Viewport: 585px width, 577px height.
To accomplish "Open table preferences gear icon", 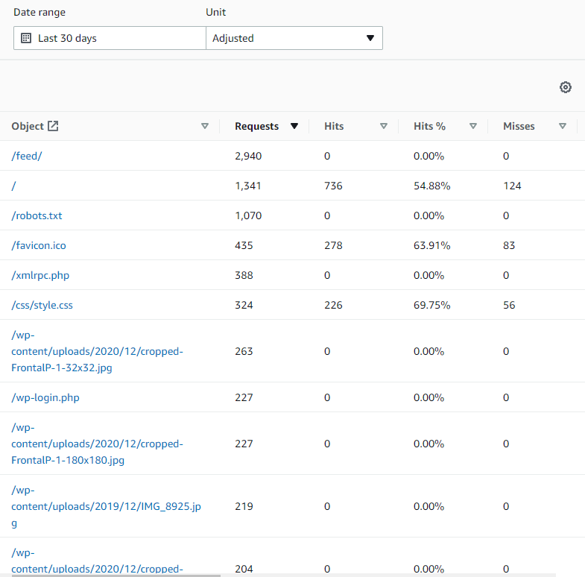I will (x=565, y=87).
